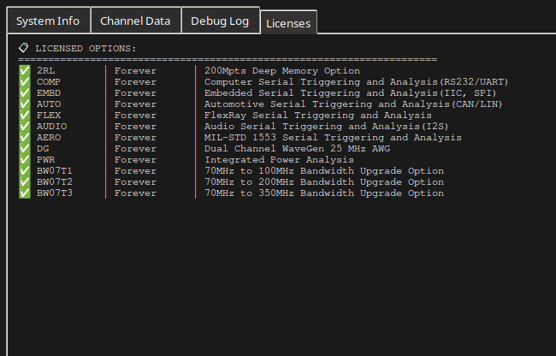Click the 200Mpts Deep Memory Option description
This screenshot has width=556, height=356.
(x=282, y=71)
